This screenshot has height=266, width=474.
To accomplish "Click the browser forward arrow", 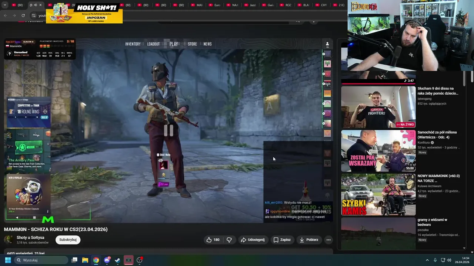I will tap(14, 16).
